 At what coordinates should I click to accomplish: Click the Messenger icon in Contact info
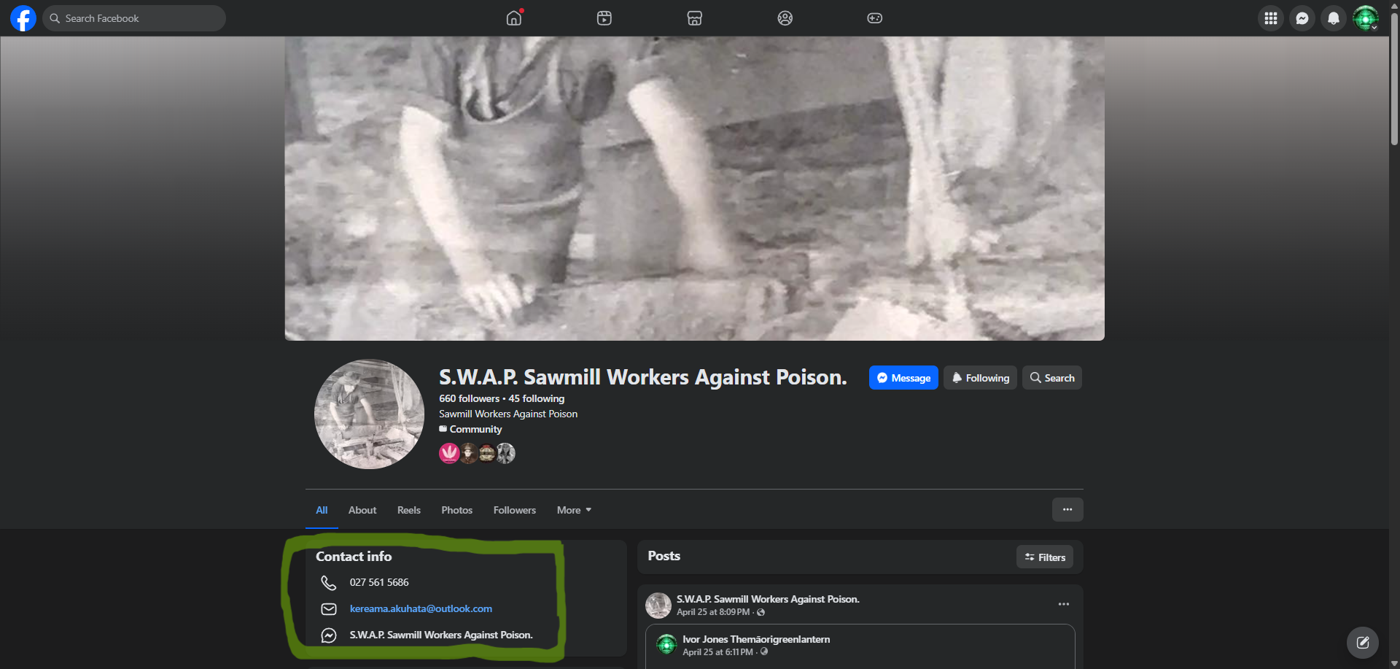pyautogui.click(x=329, y=635)
